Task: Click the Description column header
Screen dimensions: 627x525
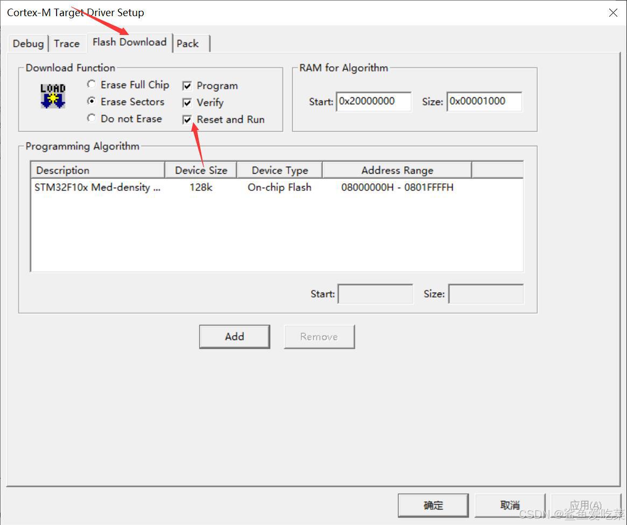Action: pyautogui.click(x=98, y=170)
